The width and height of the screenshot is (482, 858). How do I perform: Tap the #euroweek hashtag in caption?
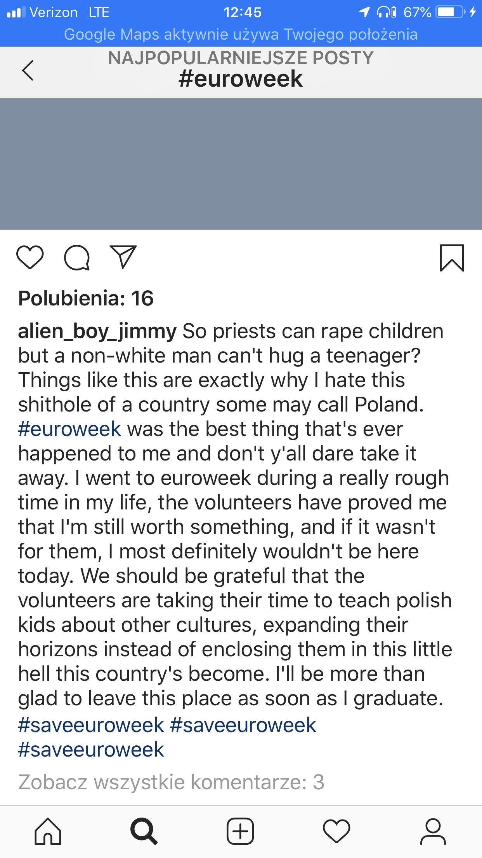tap(69, 429)
